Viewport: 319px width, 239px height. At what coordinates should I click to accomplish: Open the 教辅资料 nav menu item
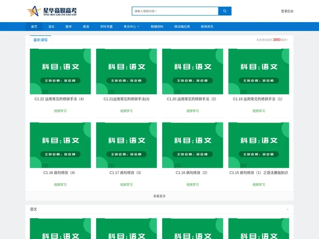tap(157, 27)
